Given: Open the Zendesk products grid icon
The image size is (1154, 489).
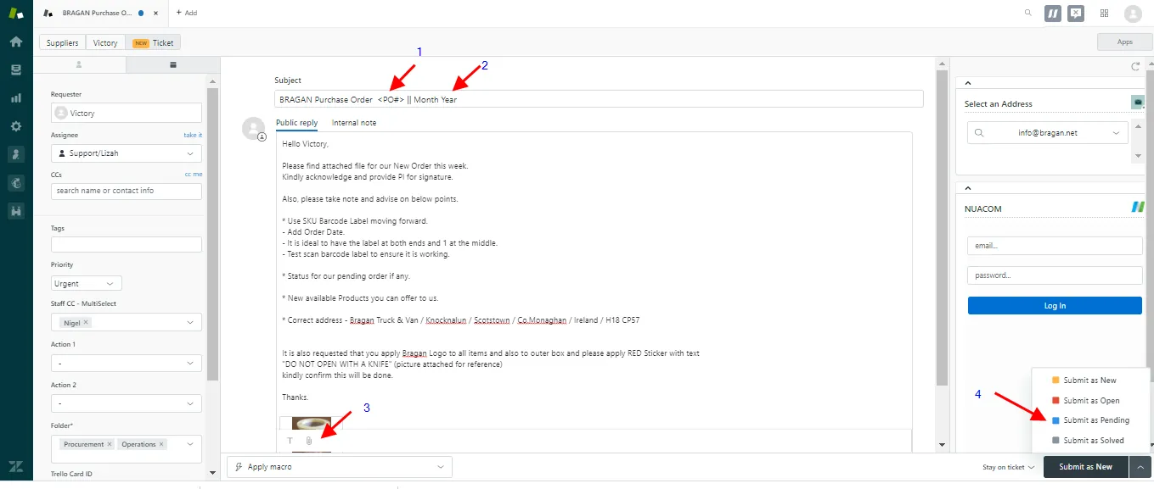Looking at the screenshot, I should click(1105, 13).
